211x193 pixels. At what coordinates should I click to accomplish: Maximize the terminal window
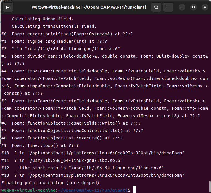194,7
